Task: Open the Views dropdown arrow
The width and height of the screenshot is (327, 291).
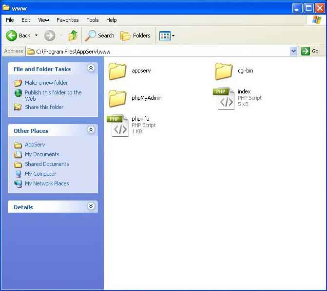Action: pos(173,36)
